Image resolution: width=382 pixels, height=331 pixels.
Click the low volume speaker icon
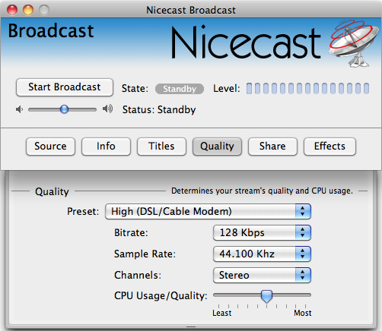(x=20, y=109)
